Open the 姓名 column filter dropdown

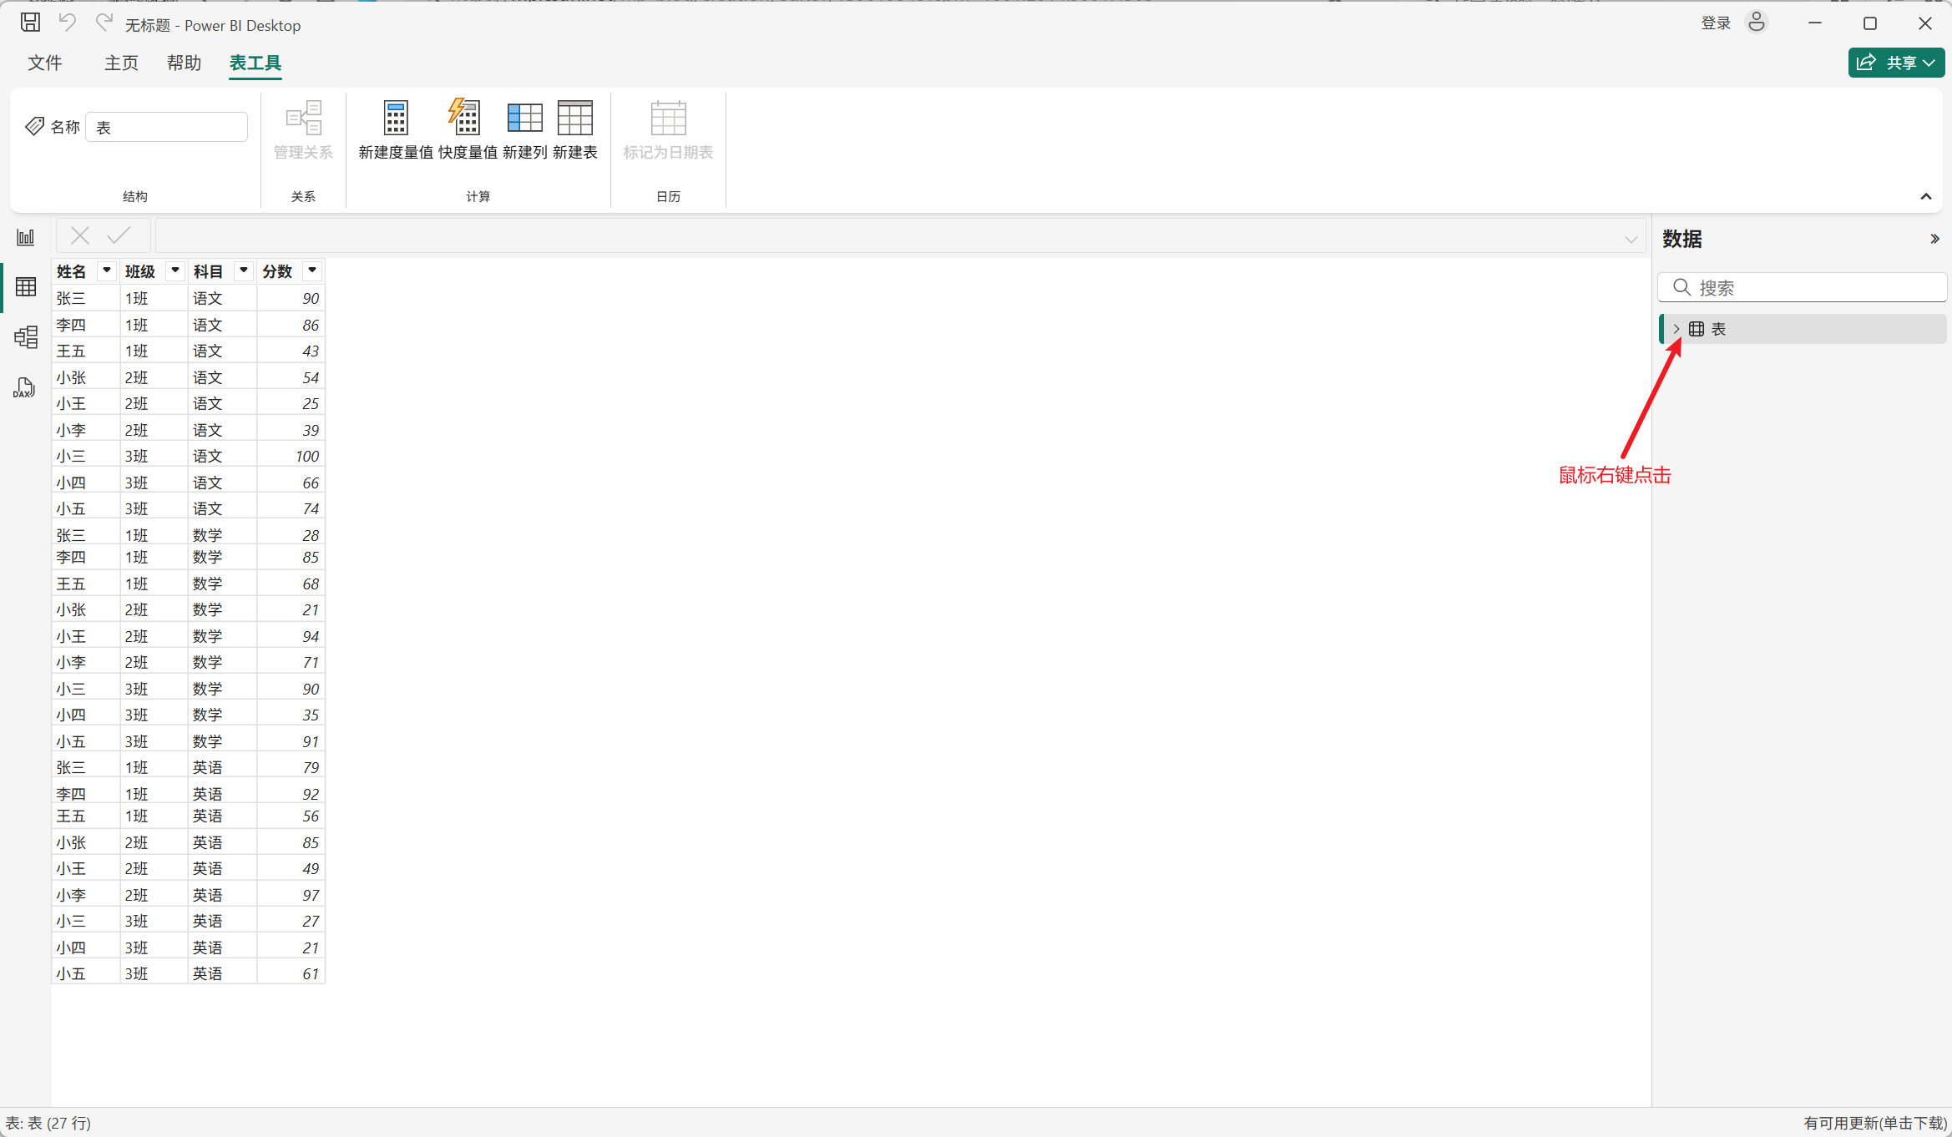(x=106, y=270)
